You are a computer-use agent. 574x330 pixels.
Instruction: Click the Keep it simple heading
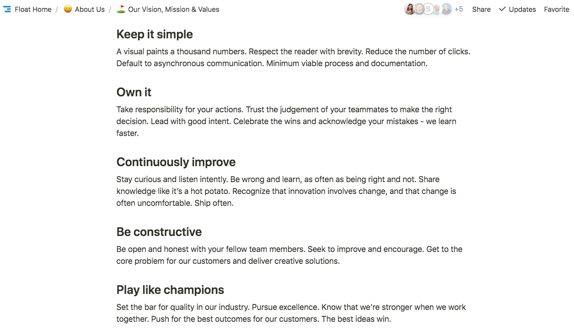point(155,34)
